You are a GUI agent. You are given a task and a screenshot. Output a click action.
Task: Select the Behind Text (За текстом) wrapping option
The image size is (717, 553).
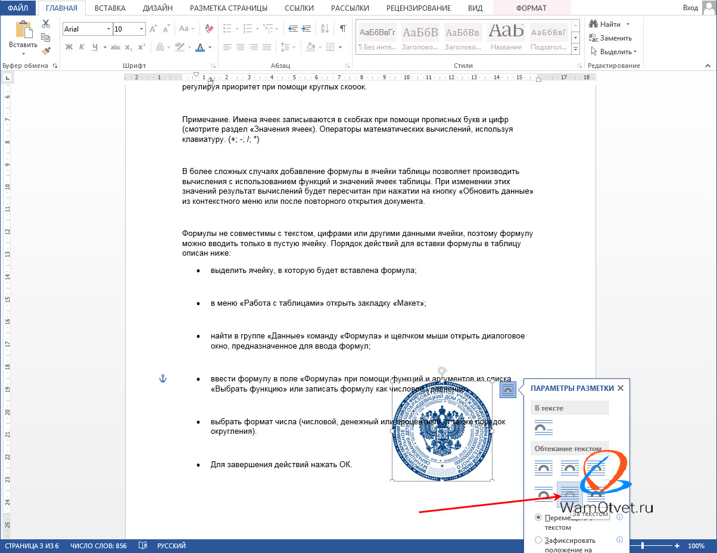(x=570, y=494)
